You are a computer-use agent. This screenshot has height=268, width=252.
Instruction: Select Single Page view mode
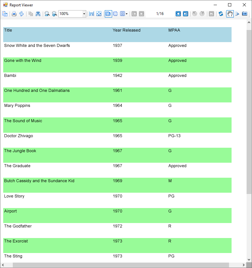point(108,14)
